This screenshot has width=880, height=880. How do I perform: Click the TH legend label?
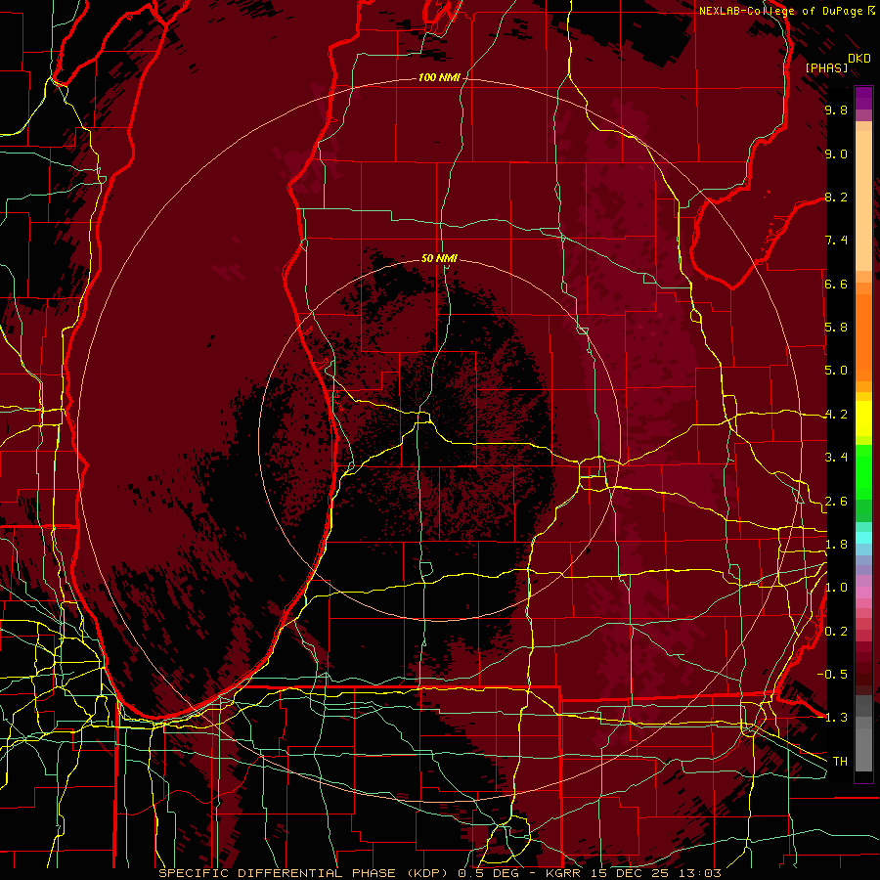[x=840, y=762]
